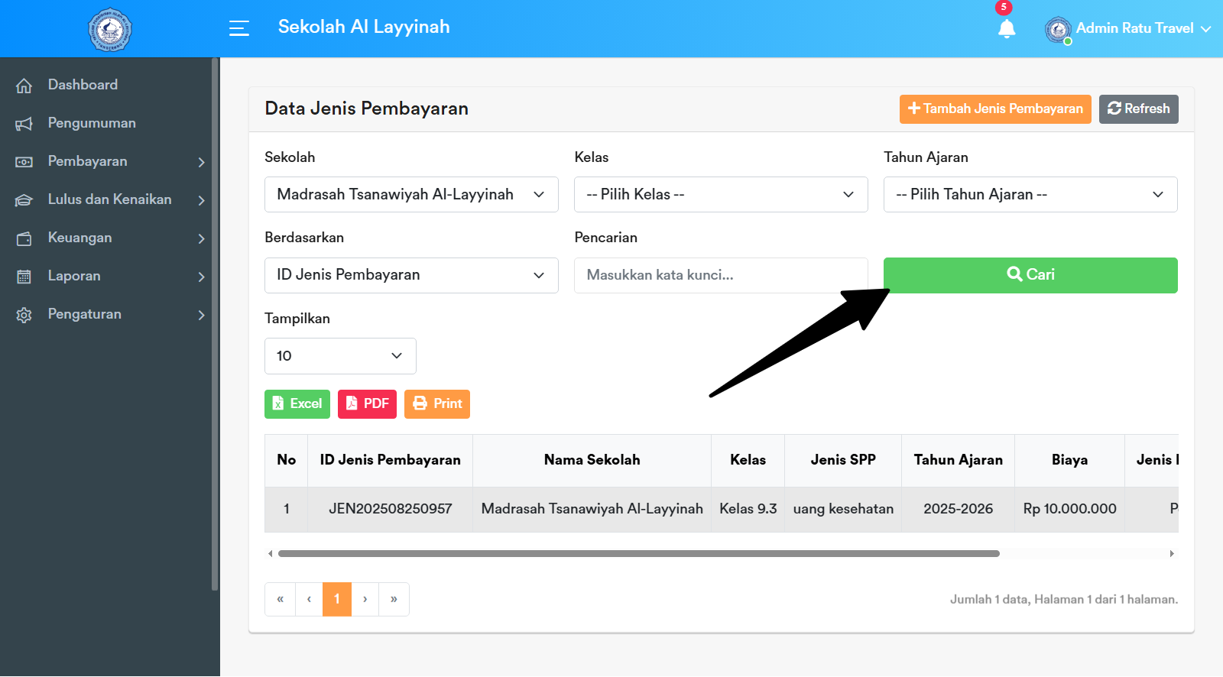The width and height of the screenshot is (1223, 677).
Task: Open the Pilih Kelas dropdown
Action: (720, 194)
